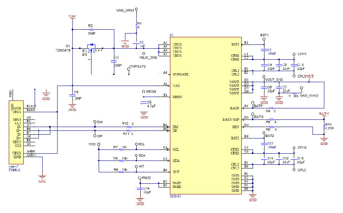343x213 pixels.
Task: Click the CC1 pin on Type-C connector
Action: pos(18,146)
